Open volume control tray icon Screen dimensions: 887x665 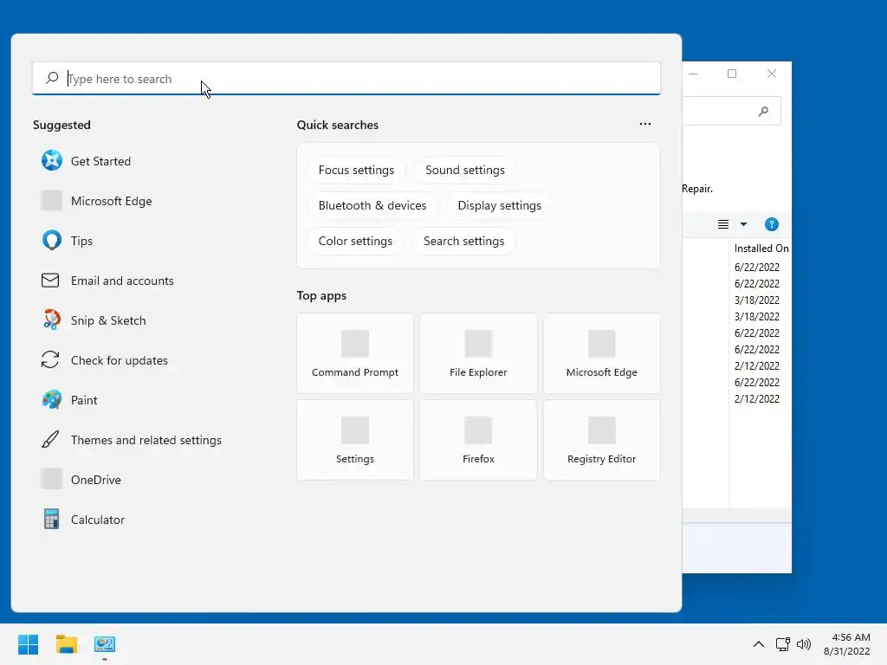click(803, 644)
